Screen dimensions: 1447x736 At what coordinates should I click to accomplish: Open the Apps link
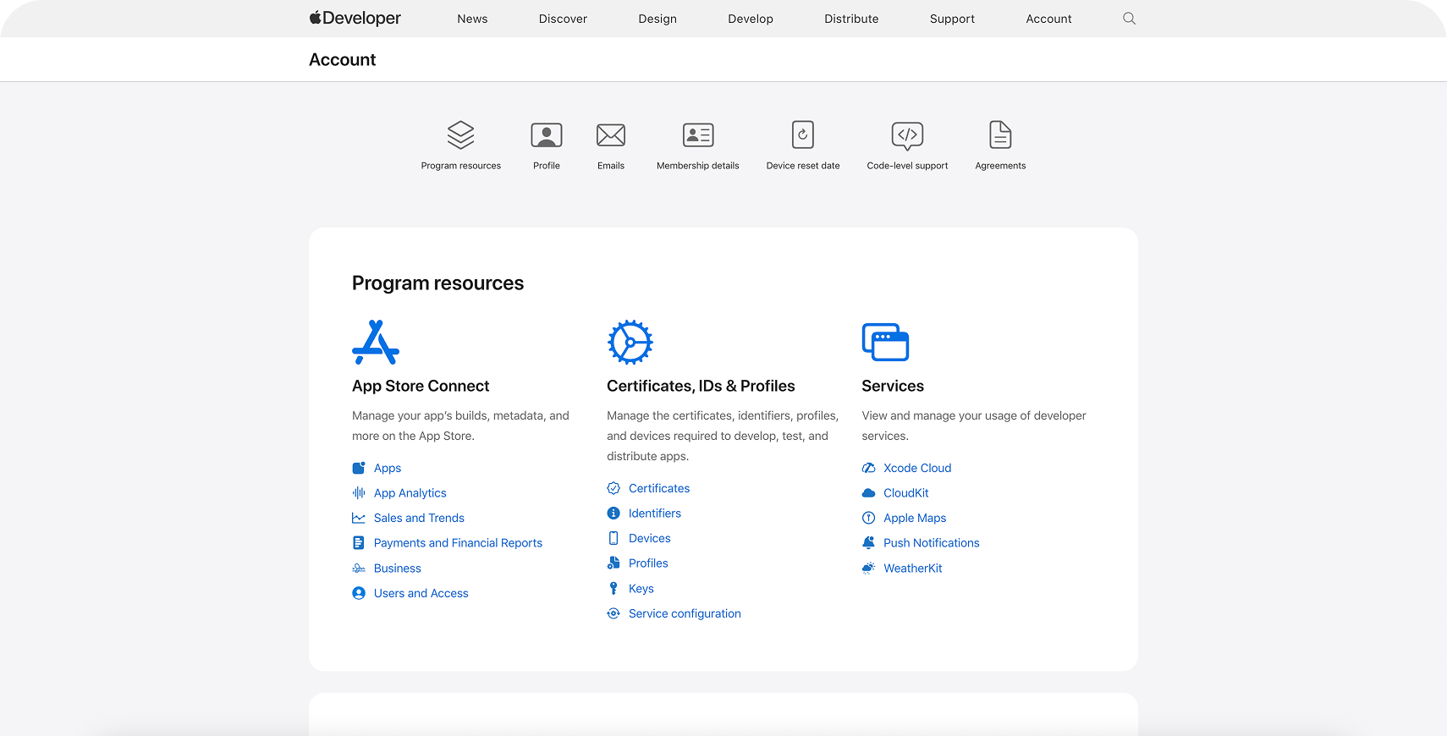coord(388,468)
